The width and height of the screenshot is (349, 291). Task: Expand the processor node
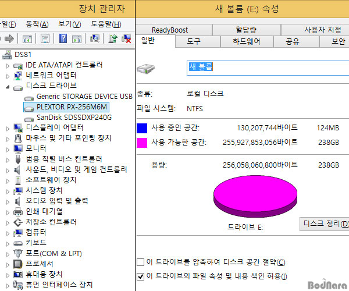coord(8,265)
